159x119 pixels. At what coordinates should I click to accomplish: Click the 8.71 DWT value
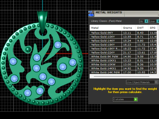[x=140, y=37]
